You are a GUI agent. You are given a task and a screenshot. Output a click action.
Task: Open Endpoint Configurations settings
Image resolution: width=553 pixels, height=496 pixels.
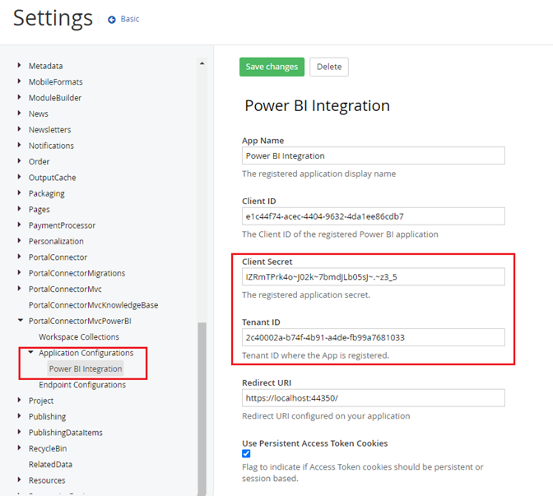click(82, 385)
